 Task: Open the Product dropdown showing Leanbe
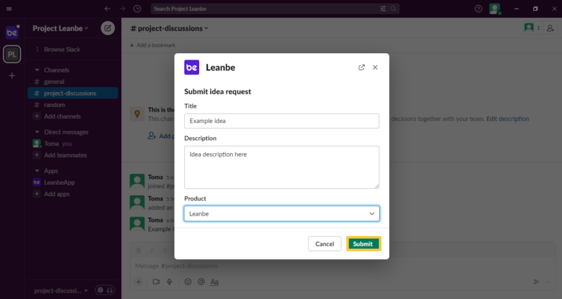(x=282, y=213)
